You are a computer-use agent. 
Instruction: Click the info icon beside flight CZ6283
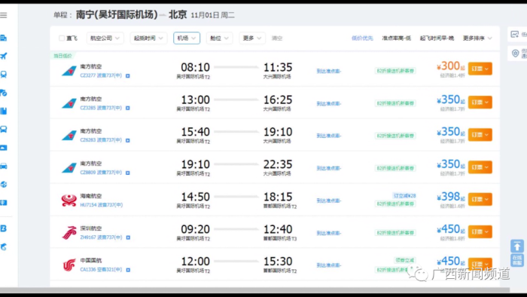tap(128, 141)
